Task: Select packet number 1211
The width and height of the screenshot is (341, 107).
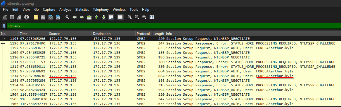Action: point(171,62)
